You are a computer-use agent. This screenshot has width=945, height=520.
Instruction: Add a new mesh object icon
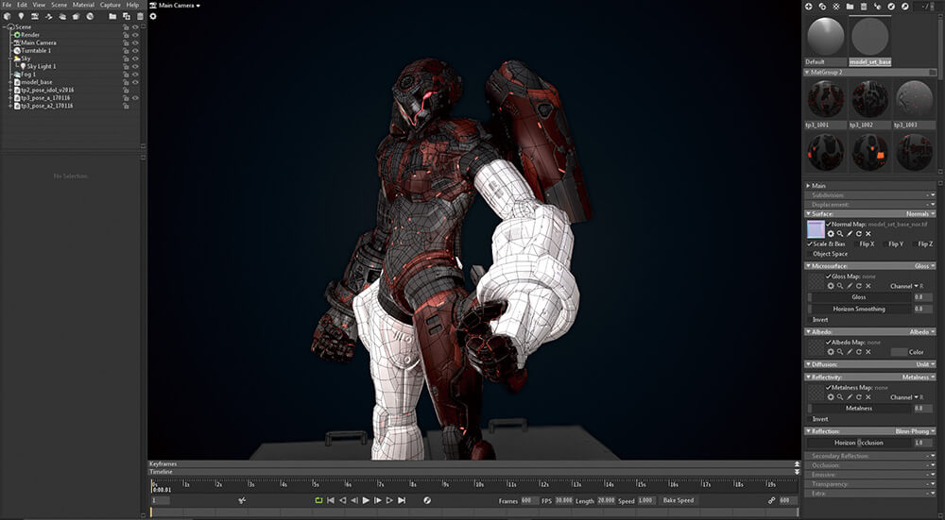coord(8,16)
